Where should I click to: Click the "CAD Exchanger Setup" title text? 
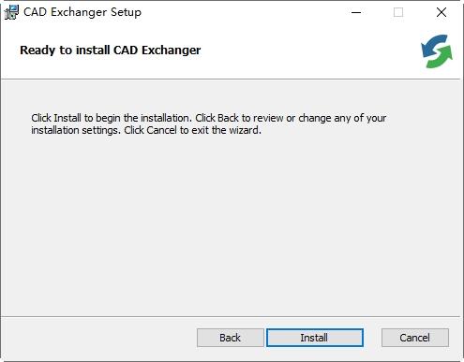[x=82, y=12]
